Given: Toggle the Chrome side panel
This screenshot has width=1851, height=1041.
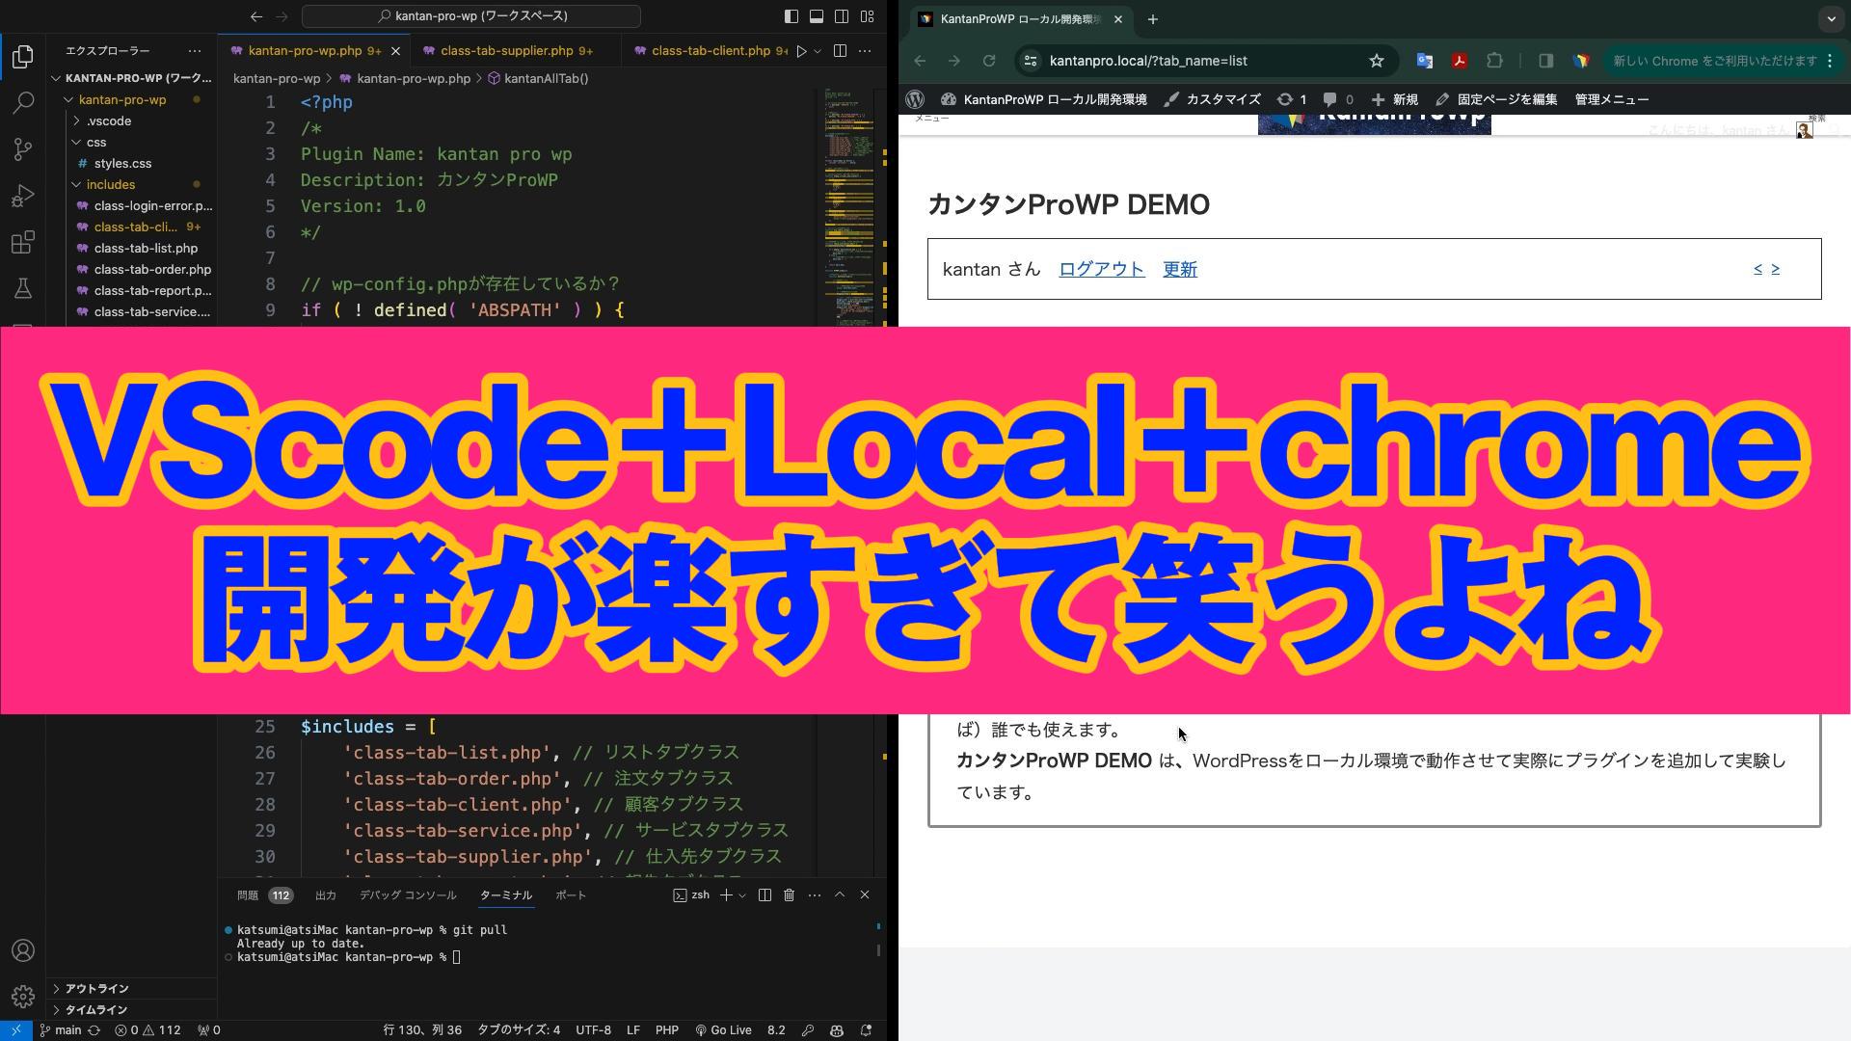Looking at the screenshot, I should 1545,61.
